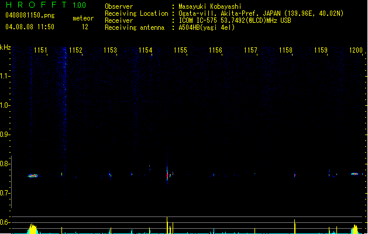The image size is (368, 234).
Task: Click the HROFFT 1.0.0 title text
Action: point(46,5)
